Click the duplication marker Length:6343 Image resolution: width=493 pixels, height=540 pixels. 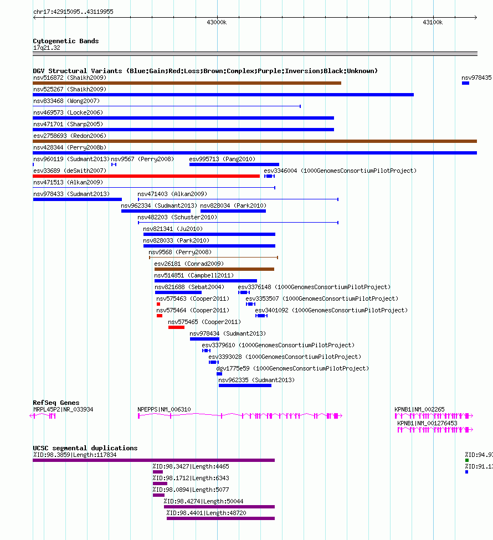point(160,484)
